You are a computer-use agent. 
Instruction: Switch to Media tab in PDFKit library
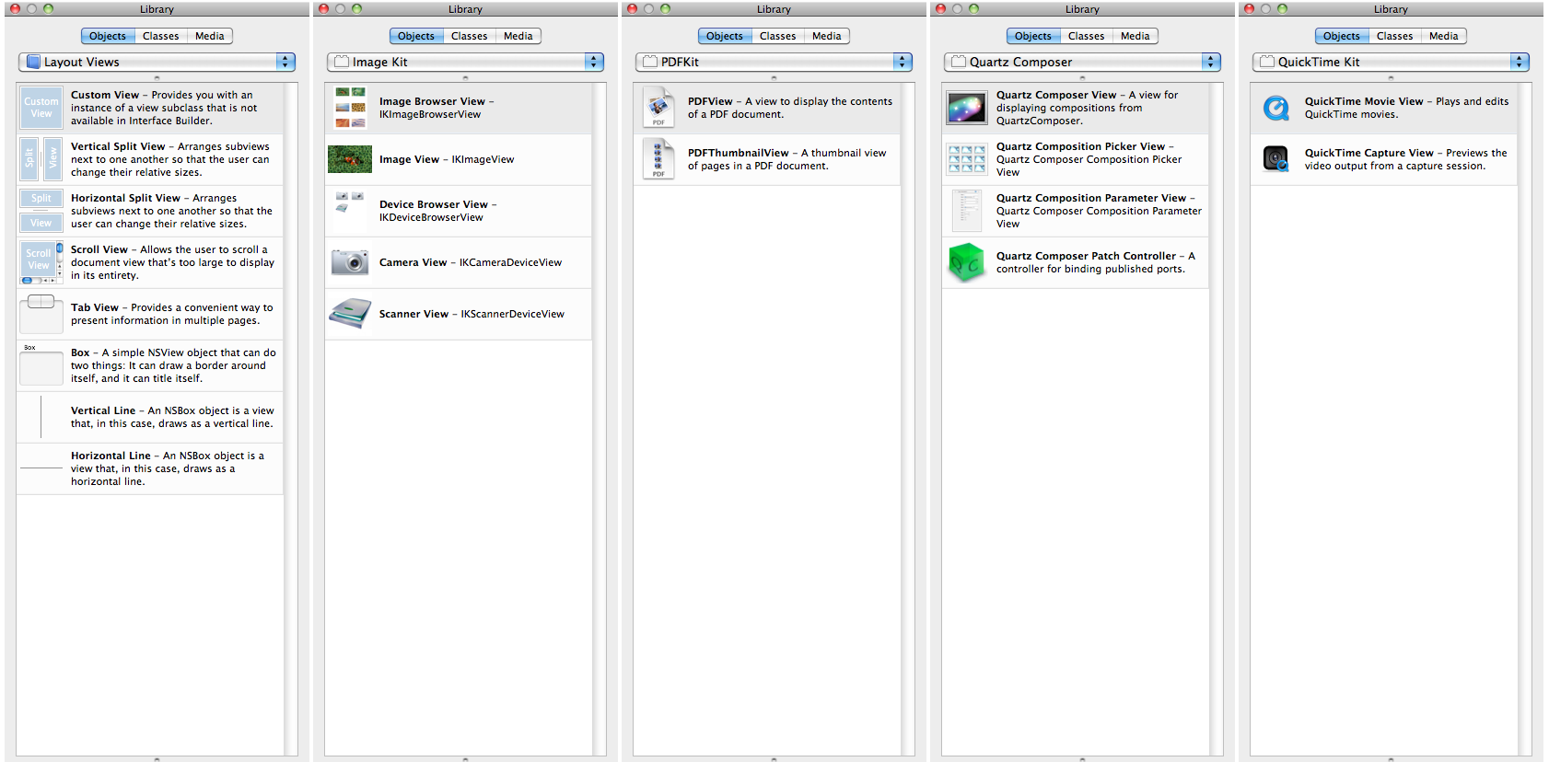click(x=826, y=36)
